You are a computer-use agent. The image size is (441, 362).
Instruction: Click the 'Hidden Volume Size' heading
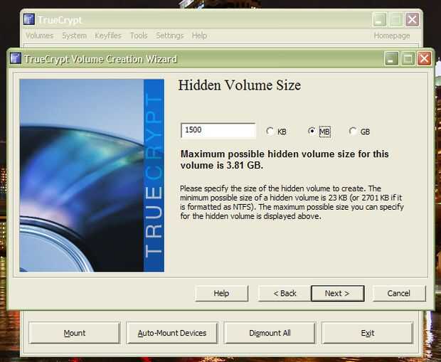pos(240,85)
